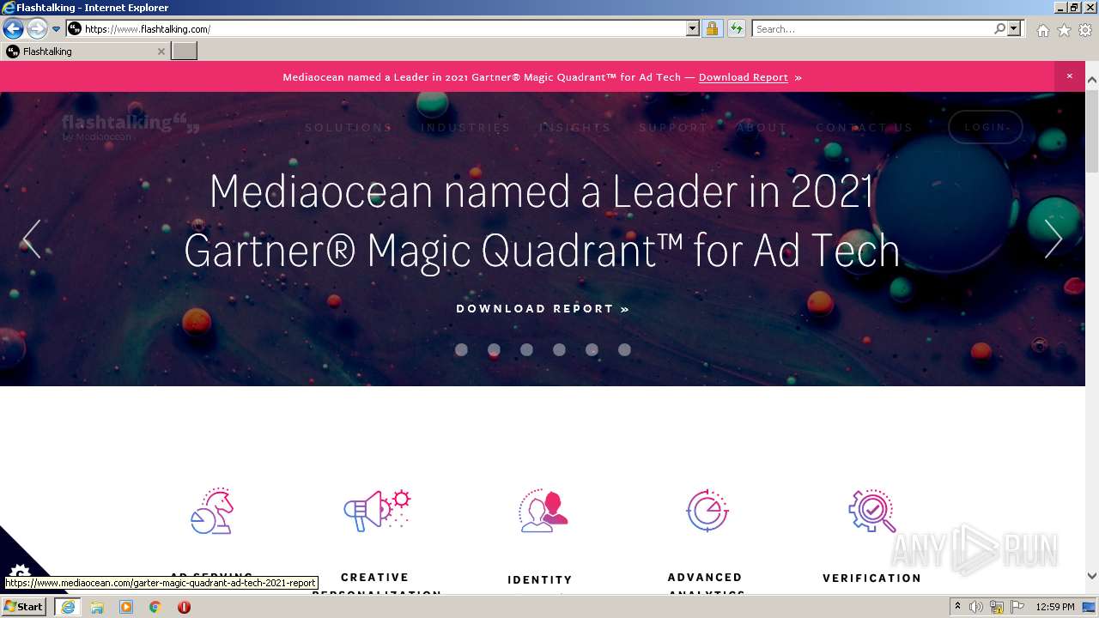Select the sixth carousel dot
This screenshot has width=1099, height=618.
(624, 349)
